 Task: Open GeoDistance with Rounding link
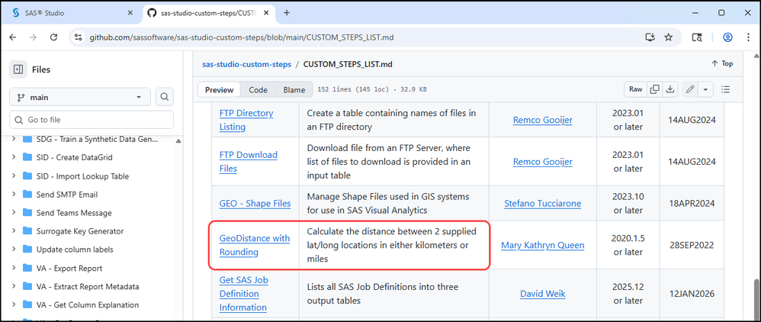pos(255,245)
